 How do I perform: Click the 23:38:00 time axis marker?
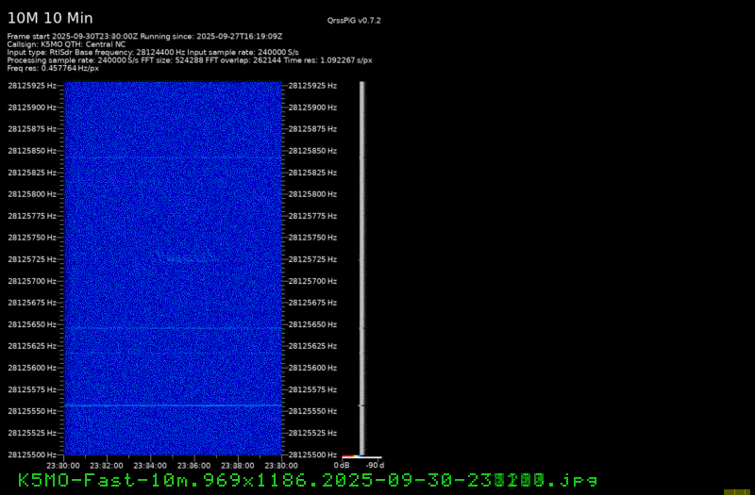click(x=236, y=465)
